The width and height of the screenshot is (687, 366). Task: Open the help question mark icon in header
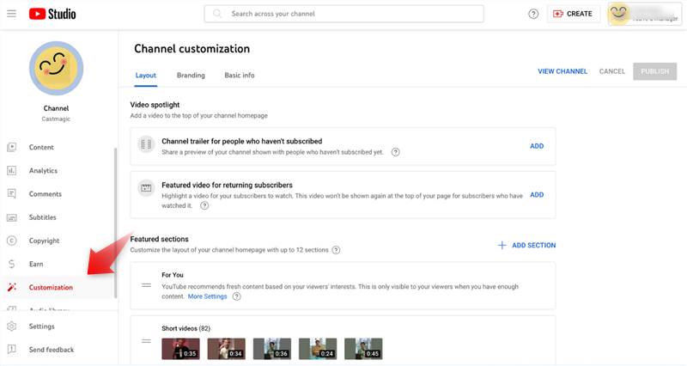(533, 14)
